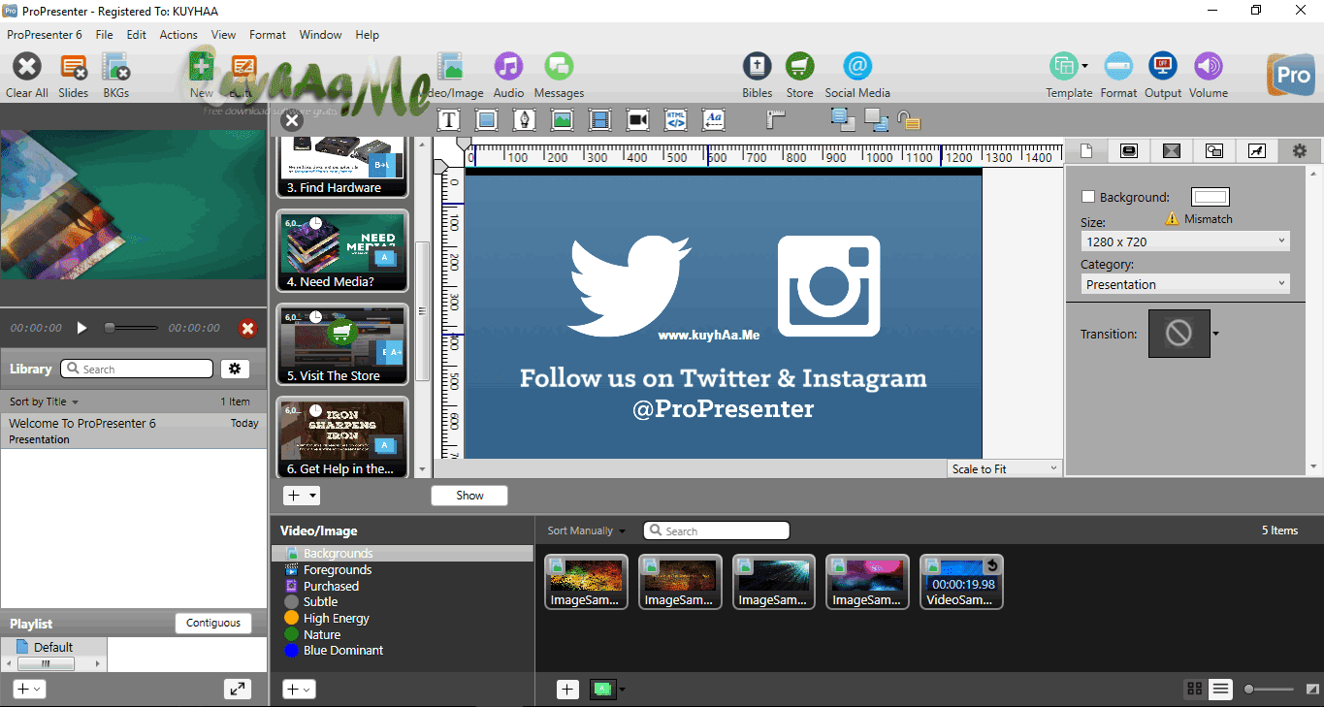Open the Actions menu
This screenshot has height=707, width=1324.
pos(178,35)
